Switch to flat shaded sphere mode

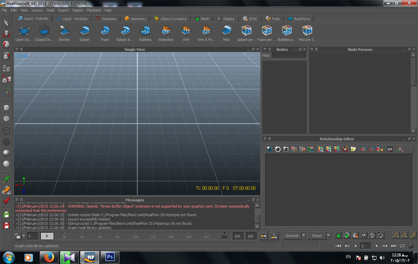[6, 153]
